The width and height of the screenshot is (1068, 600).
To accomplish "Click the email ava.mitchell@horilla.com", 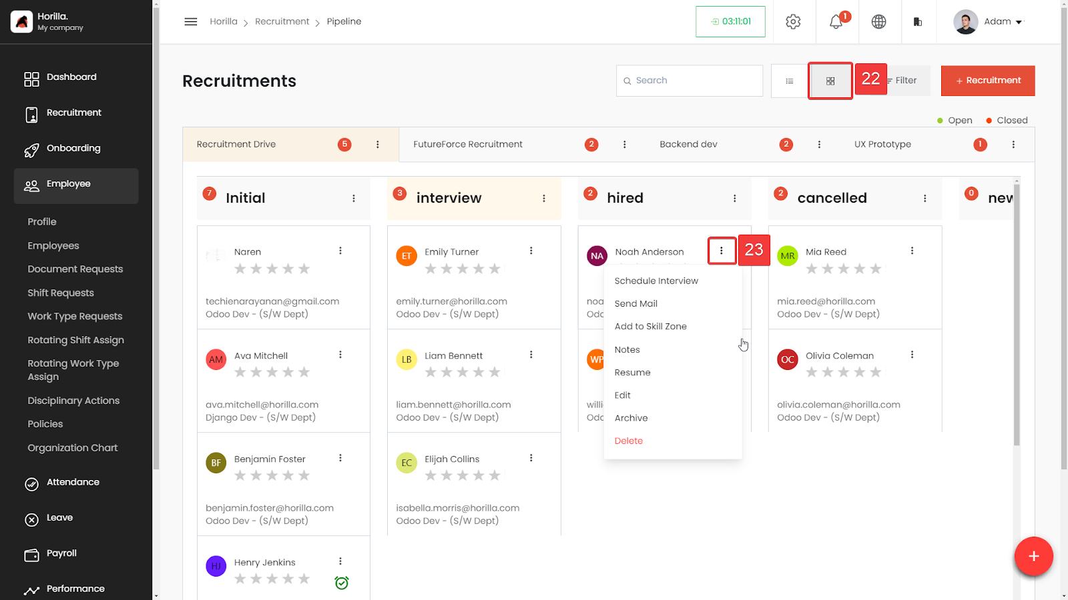I will [262, 405].
